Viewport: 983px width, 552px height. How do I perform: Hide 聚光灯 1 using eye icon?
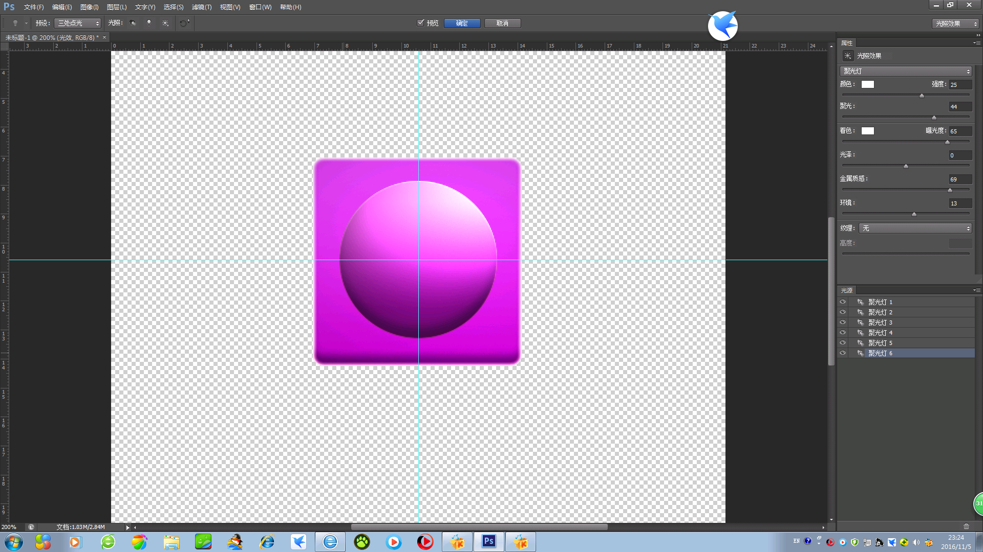click(x=843, y=302)
